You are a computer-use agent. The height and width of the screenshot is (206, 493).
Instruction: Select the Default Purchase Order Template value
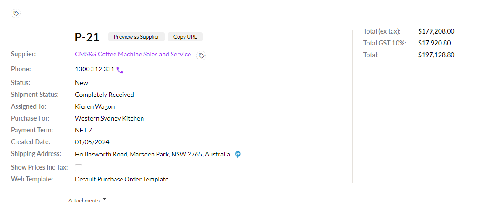pos(121,180)
